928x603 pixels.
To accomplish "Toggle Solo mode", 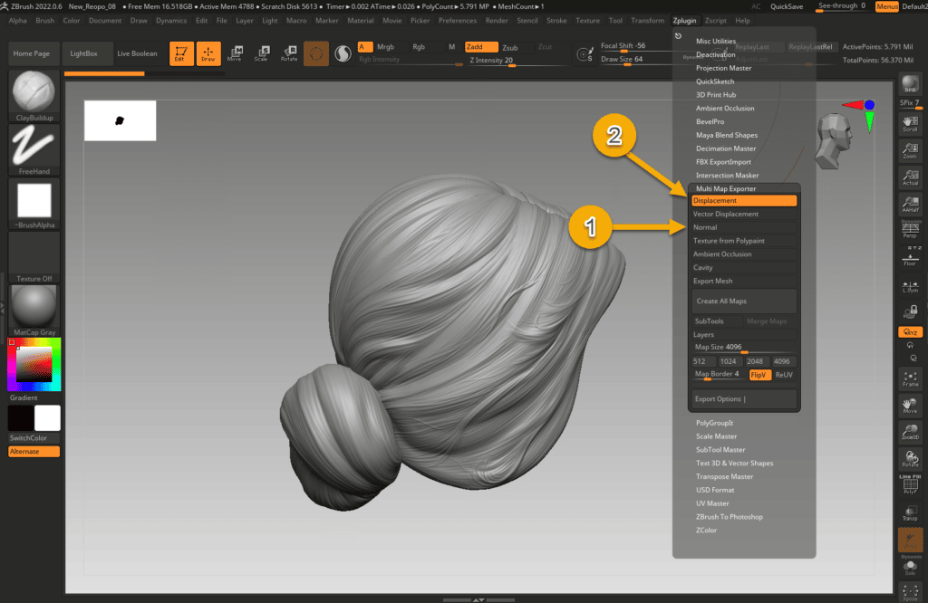I will click(910, 567).
